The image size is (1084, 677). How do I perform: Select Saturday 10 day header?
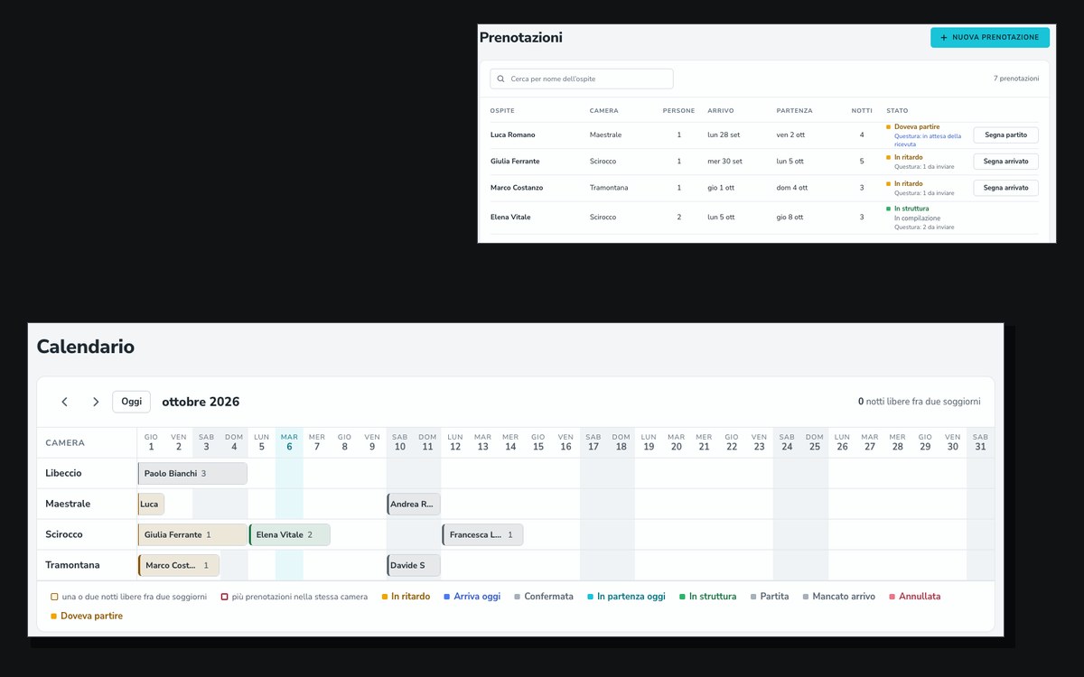(399, 442)
